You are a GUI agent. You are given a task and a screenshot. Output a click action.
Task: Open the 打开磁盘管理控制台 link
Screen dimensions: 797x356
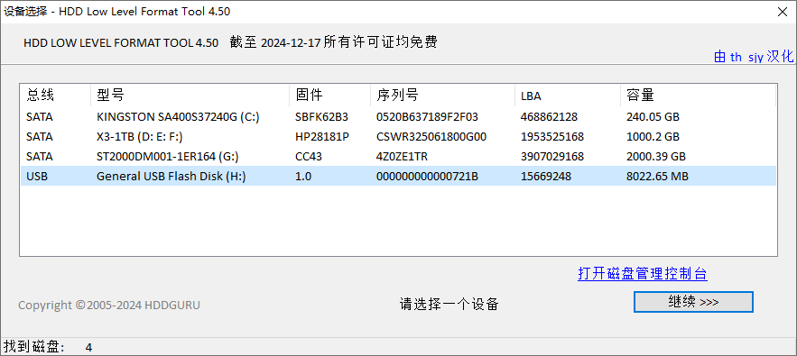643,274
